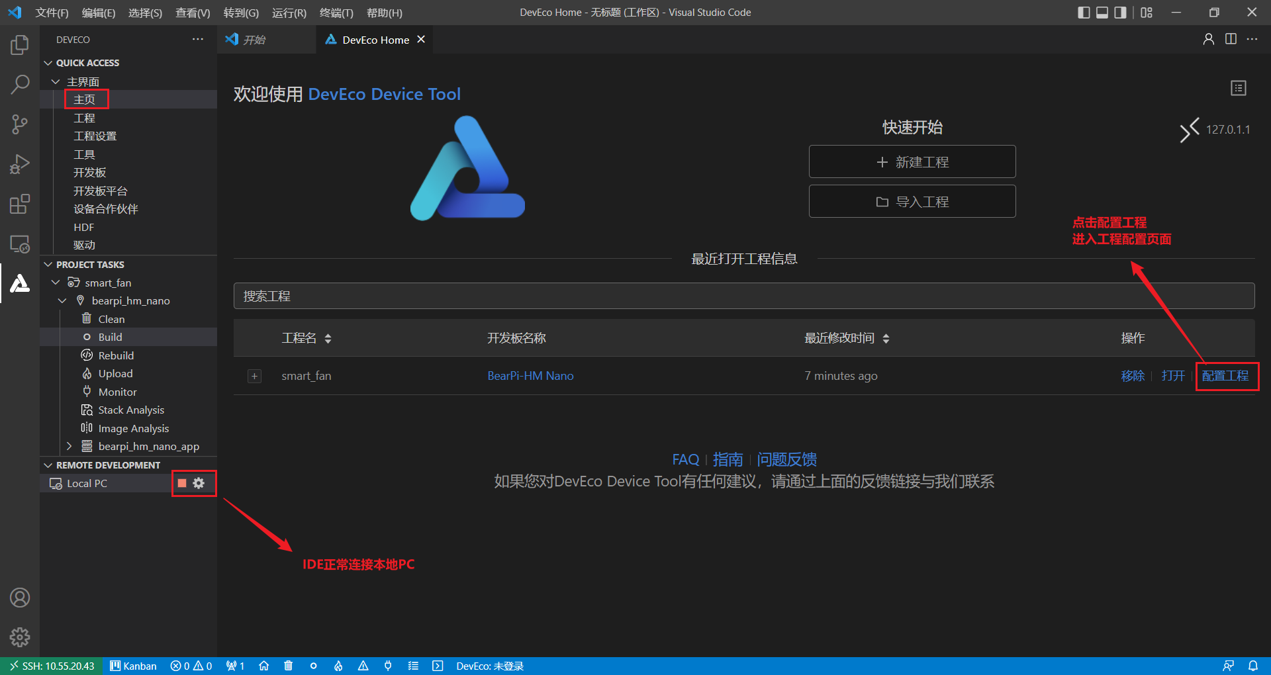
Task: Click the SSH remote status indicator
Action: 52,666
